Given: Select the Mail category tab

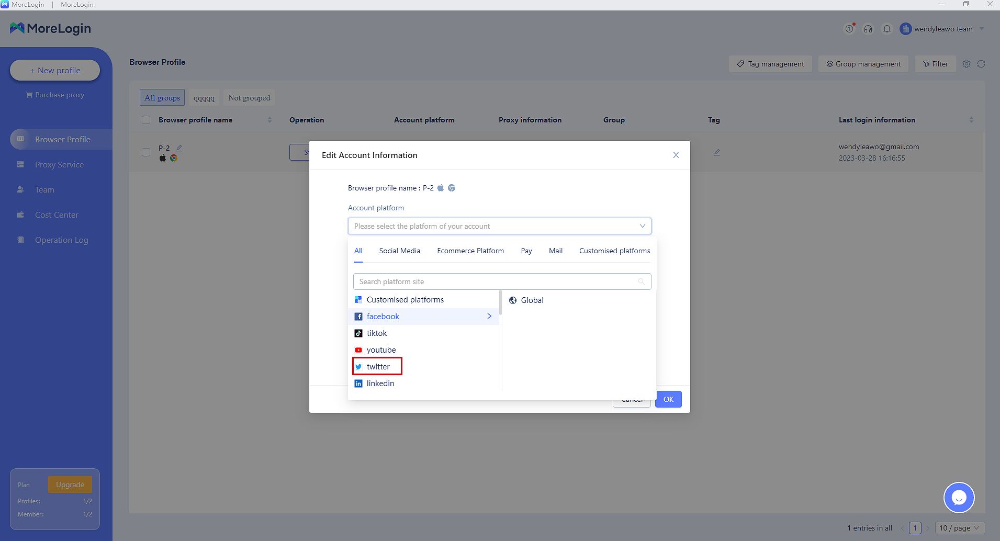Looking at the screenshot, I should (x=556, y=251).
